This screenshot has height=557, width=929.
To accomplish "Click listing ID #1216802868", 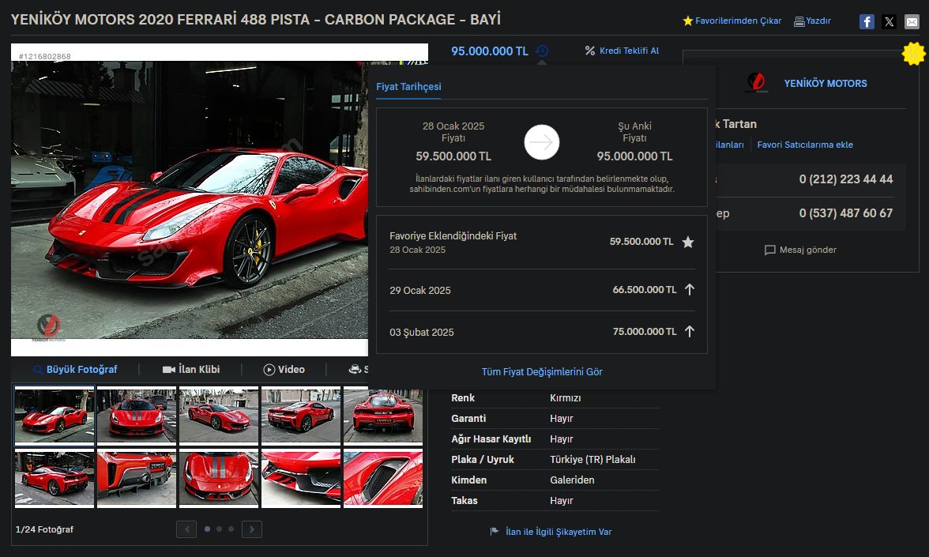I will (x=44, y=57).
